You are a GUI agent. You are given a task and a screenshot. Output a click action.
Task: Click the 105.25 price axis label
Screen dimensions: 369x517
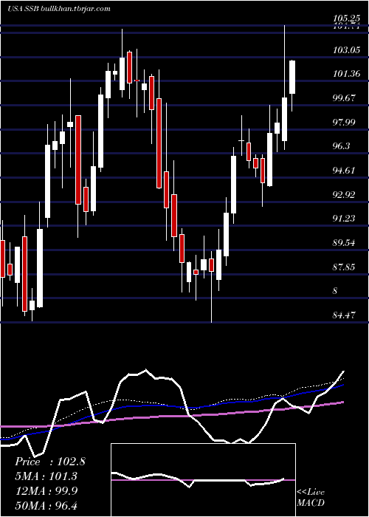[x=346, y=20]
